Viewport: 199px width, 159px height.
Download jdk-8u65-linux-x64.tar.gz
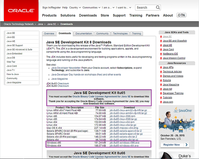[123, 125]
